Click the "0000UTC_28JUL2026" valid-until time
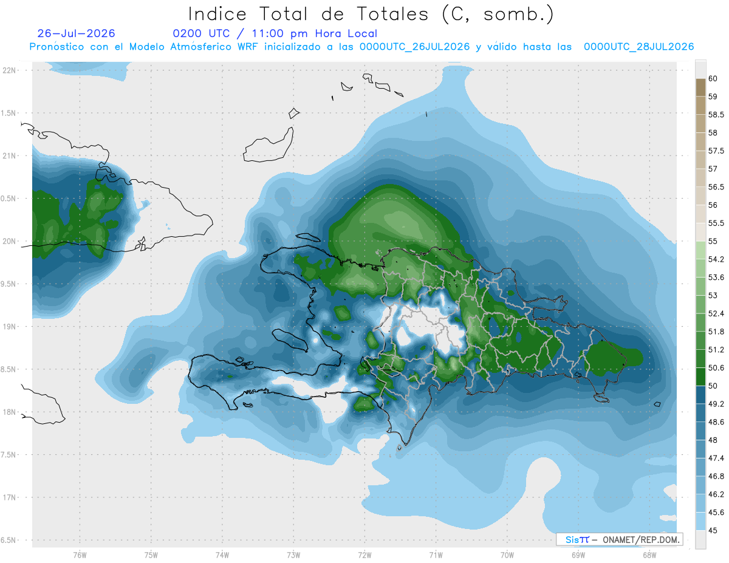 (638, 47)
